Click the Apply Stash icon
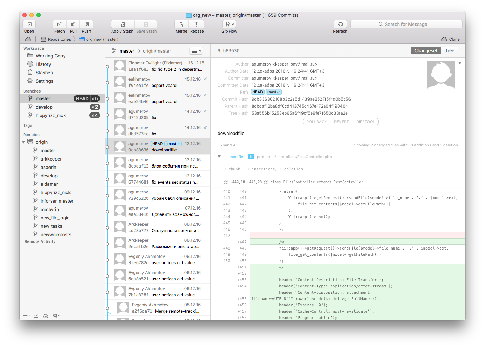485x348 pixels. (x=122, y=24)
